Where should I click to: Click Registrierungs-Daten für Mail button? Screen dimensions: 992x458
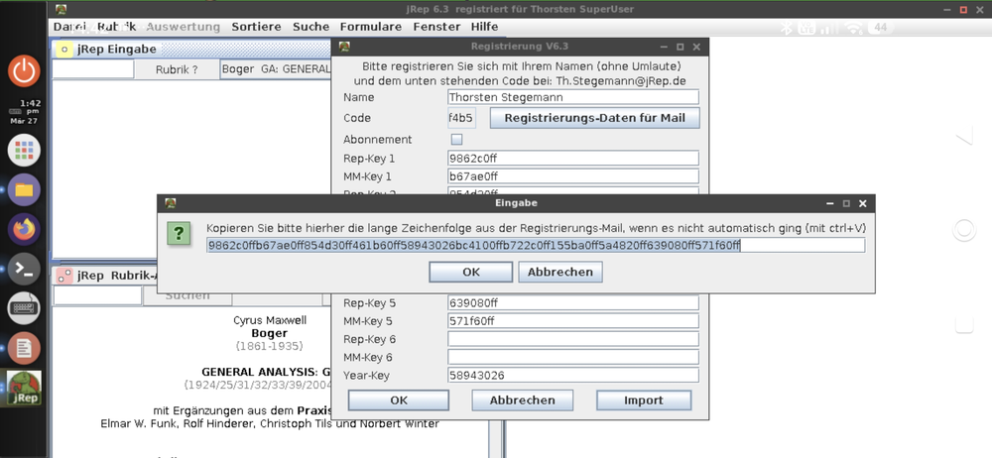pyautogui.click(x=594, y=118)
